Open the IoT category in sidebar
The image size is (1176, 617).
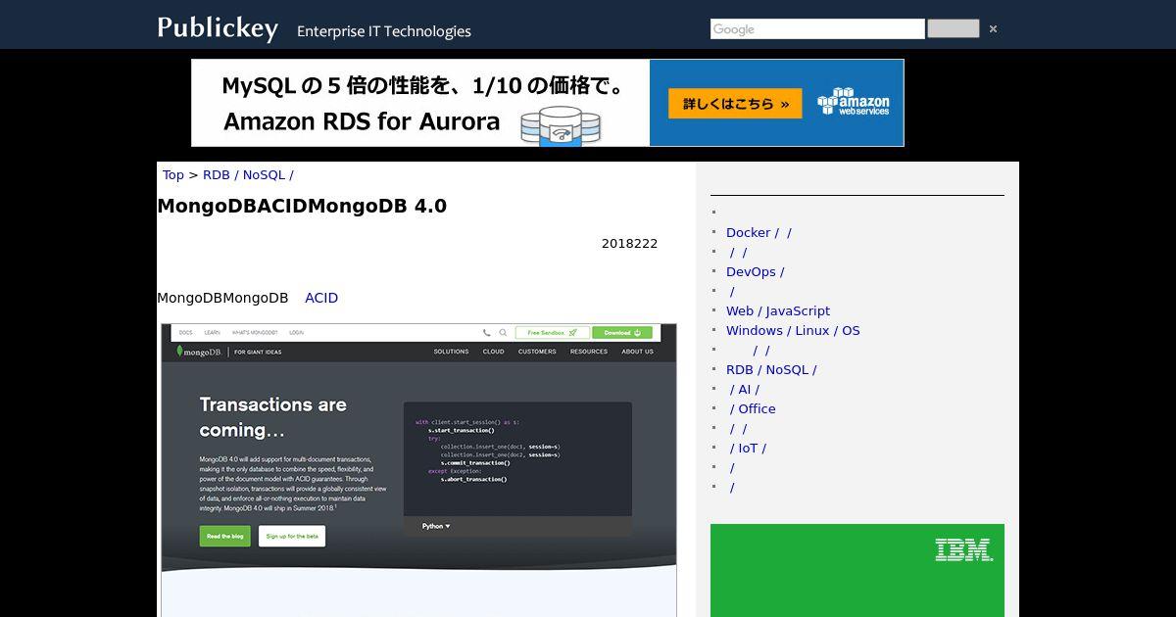749,449
